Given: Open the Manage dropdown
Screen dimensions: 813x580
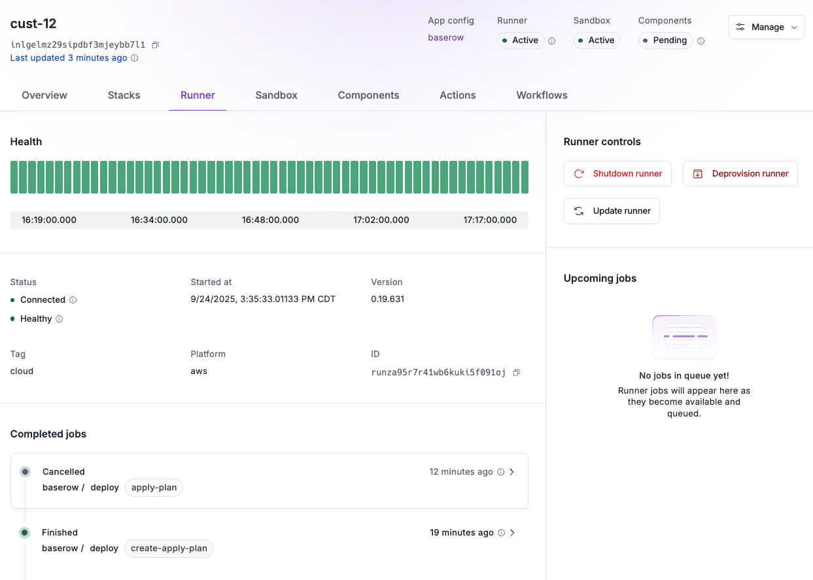Looking at the screenshot, I should coord(766,27).
